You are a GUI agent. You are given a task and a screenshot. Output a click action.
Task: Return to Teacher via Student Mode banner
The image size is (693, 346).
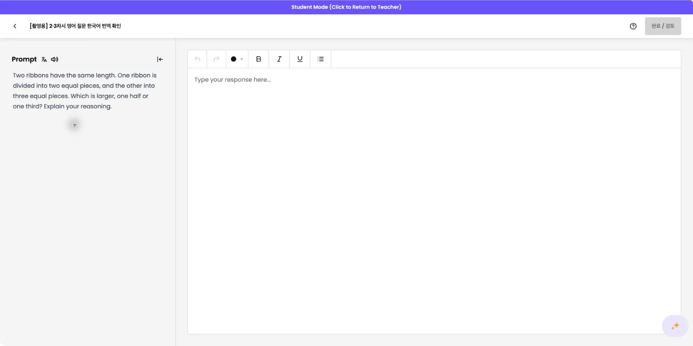(346, 7)
